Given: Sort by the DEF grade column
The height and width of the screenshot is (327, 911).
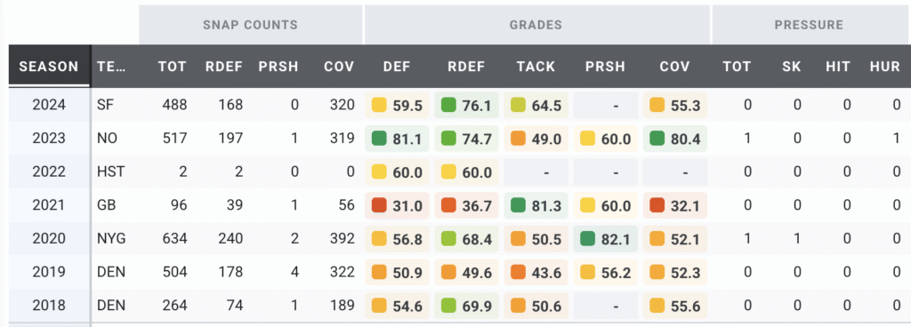Looking at the screenshot, I should [398, 66].
